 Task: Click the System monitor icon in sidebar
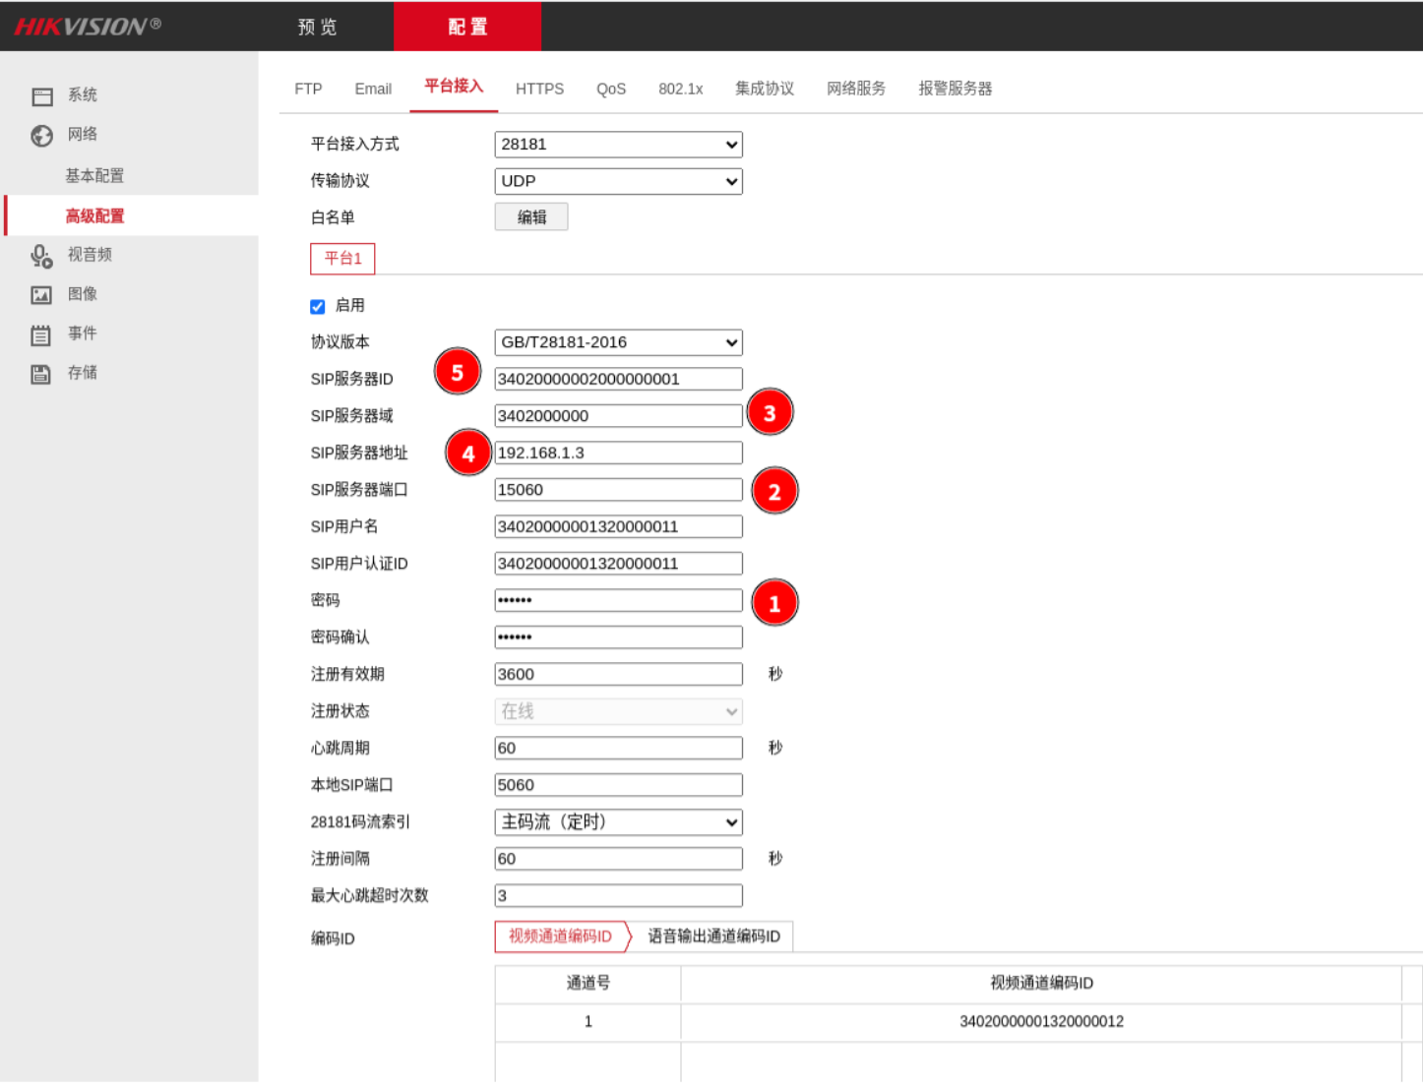42,96
